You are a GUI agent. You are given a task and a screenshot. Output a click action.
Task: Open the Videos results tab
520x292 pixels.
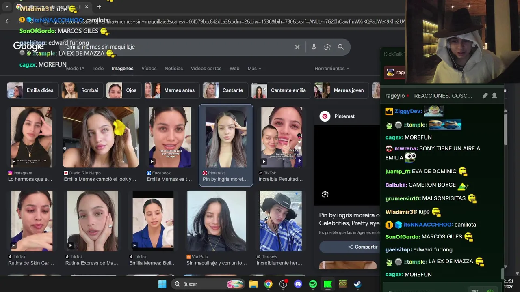[149, 69]
